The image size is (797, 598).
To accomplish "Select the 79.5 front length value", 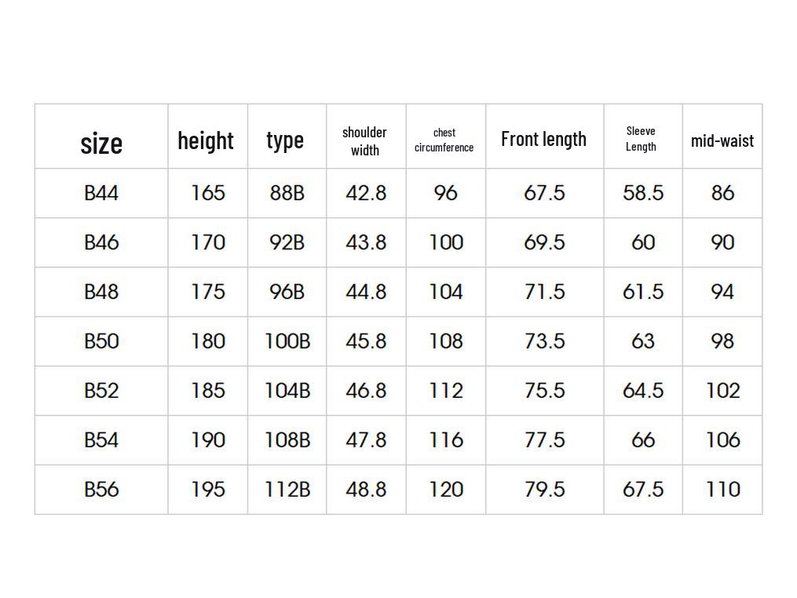I will tap(544, 489).
